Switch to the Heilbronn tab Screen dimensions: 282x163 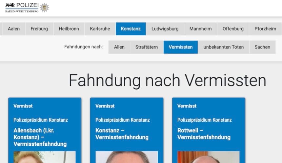[69, 29]
